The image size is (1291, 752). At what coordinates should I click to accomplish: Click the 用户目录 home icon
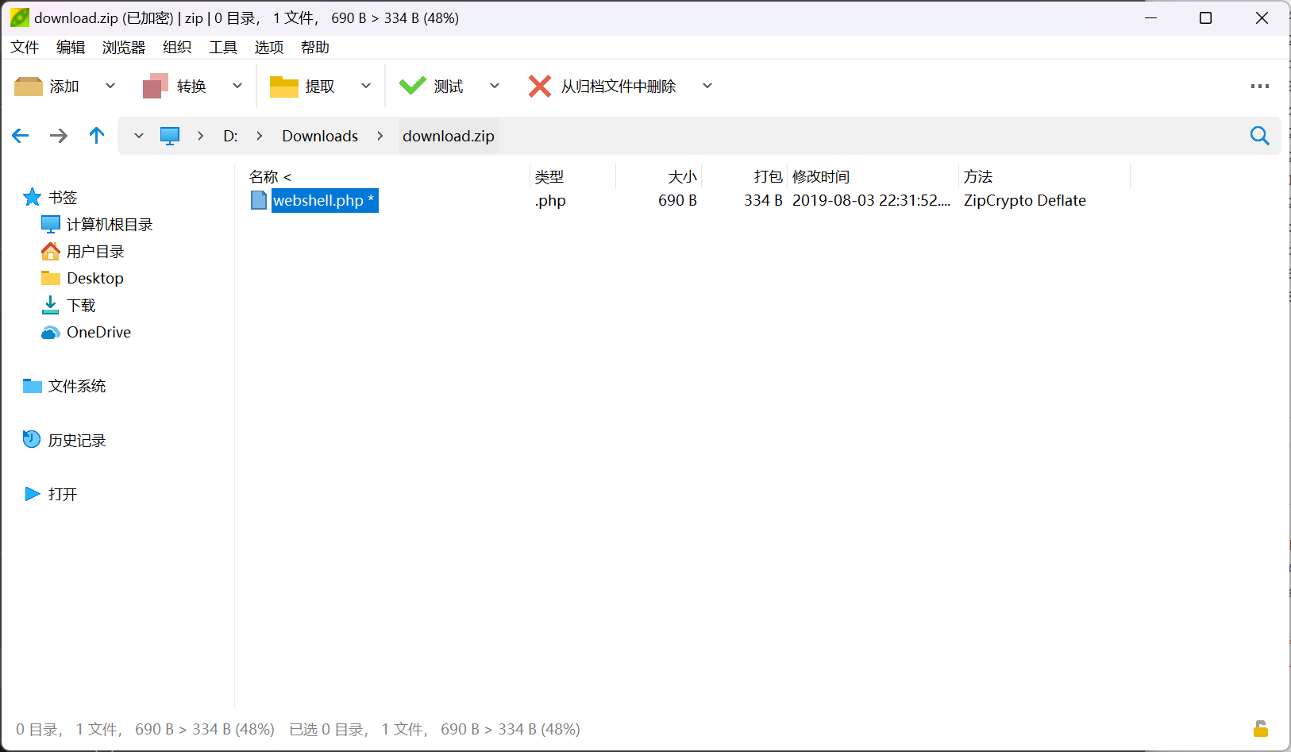click(51, 251)
